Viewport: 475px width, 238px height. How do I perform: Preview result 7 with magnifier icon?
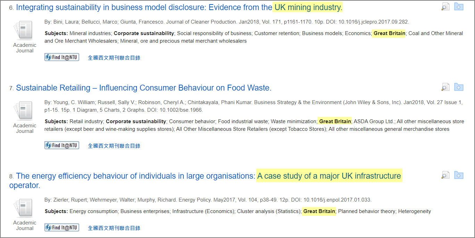445,87
